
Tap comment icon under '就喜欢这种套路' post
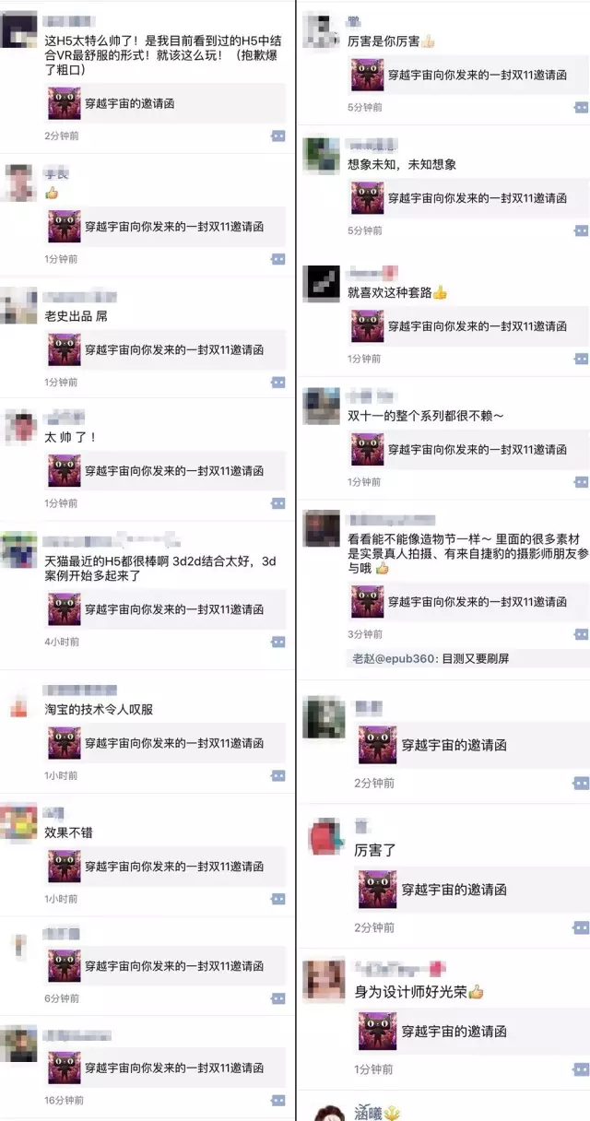tap(581, 359)
